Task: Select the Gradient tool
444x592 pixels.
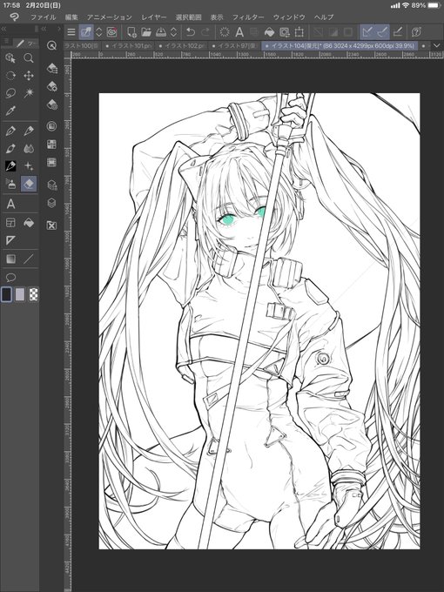Action: click(10, 259)
